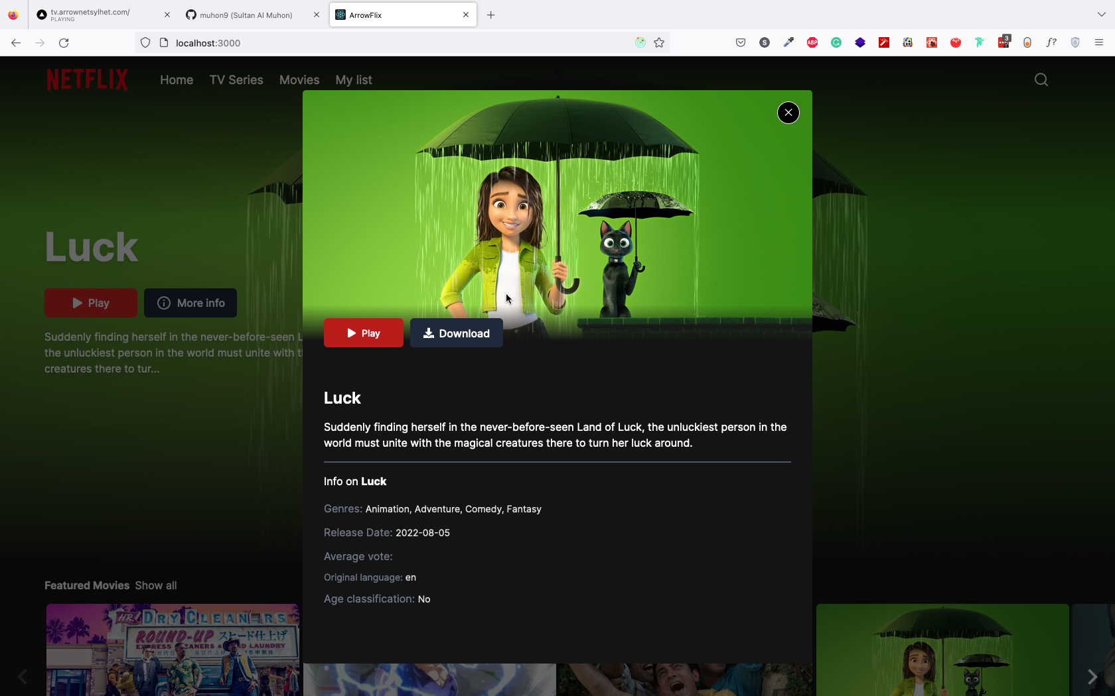Download the Luck movie
The image size is (1115, 696).
point(457,333)
